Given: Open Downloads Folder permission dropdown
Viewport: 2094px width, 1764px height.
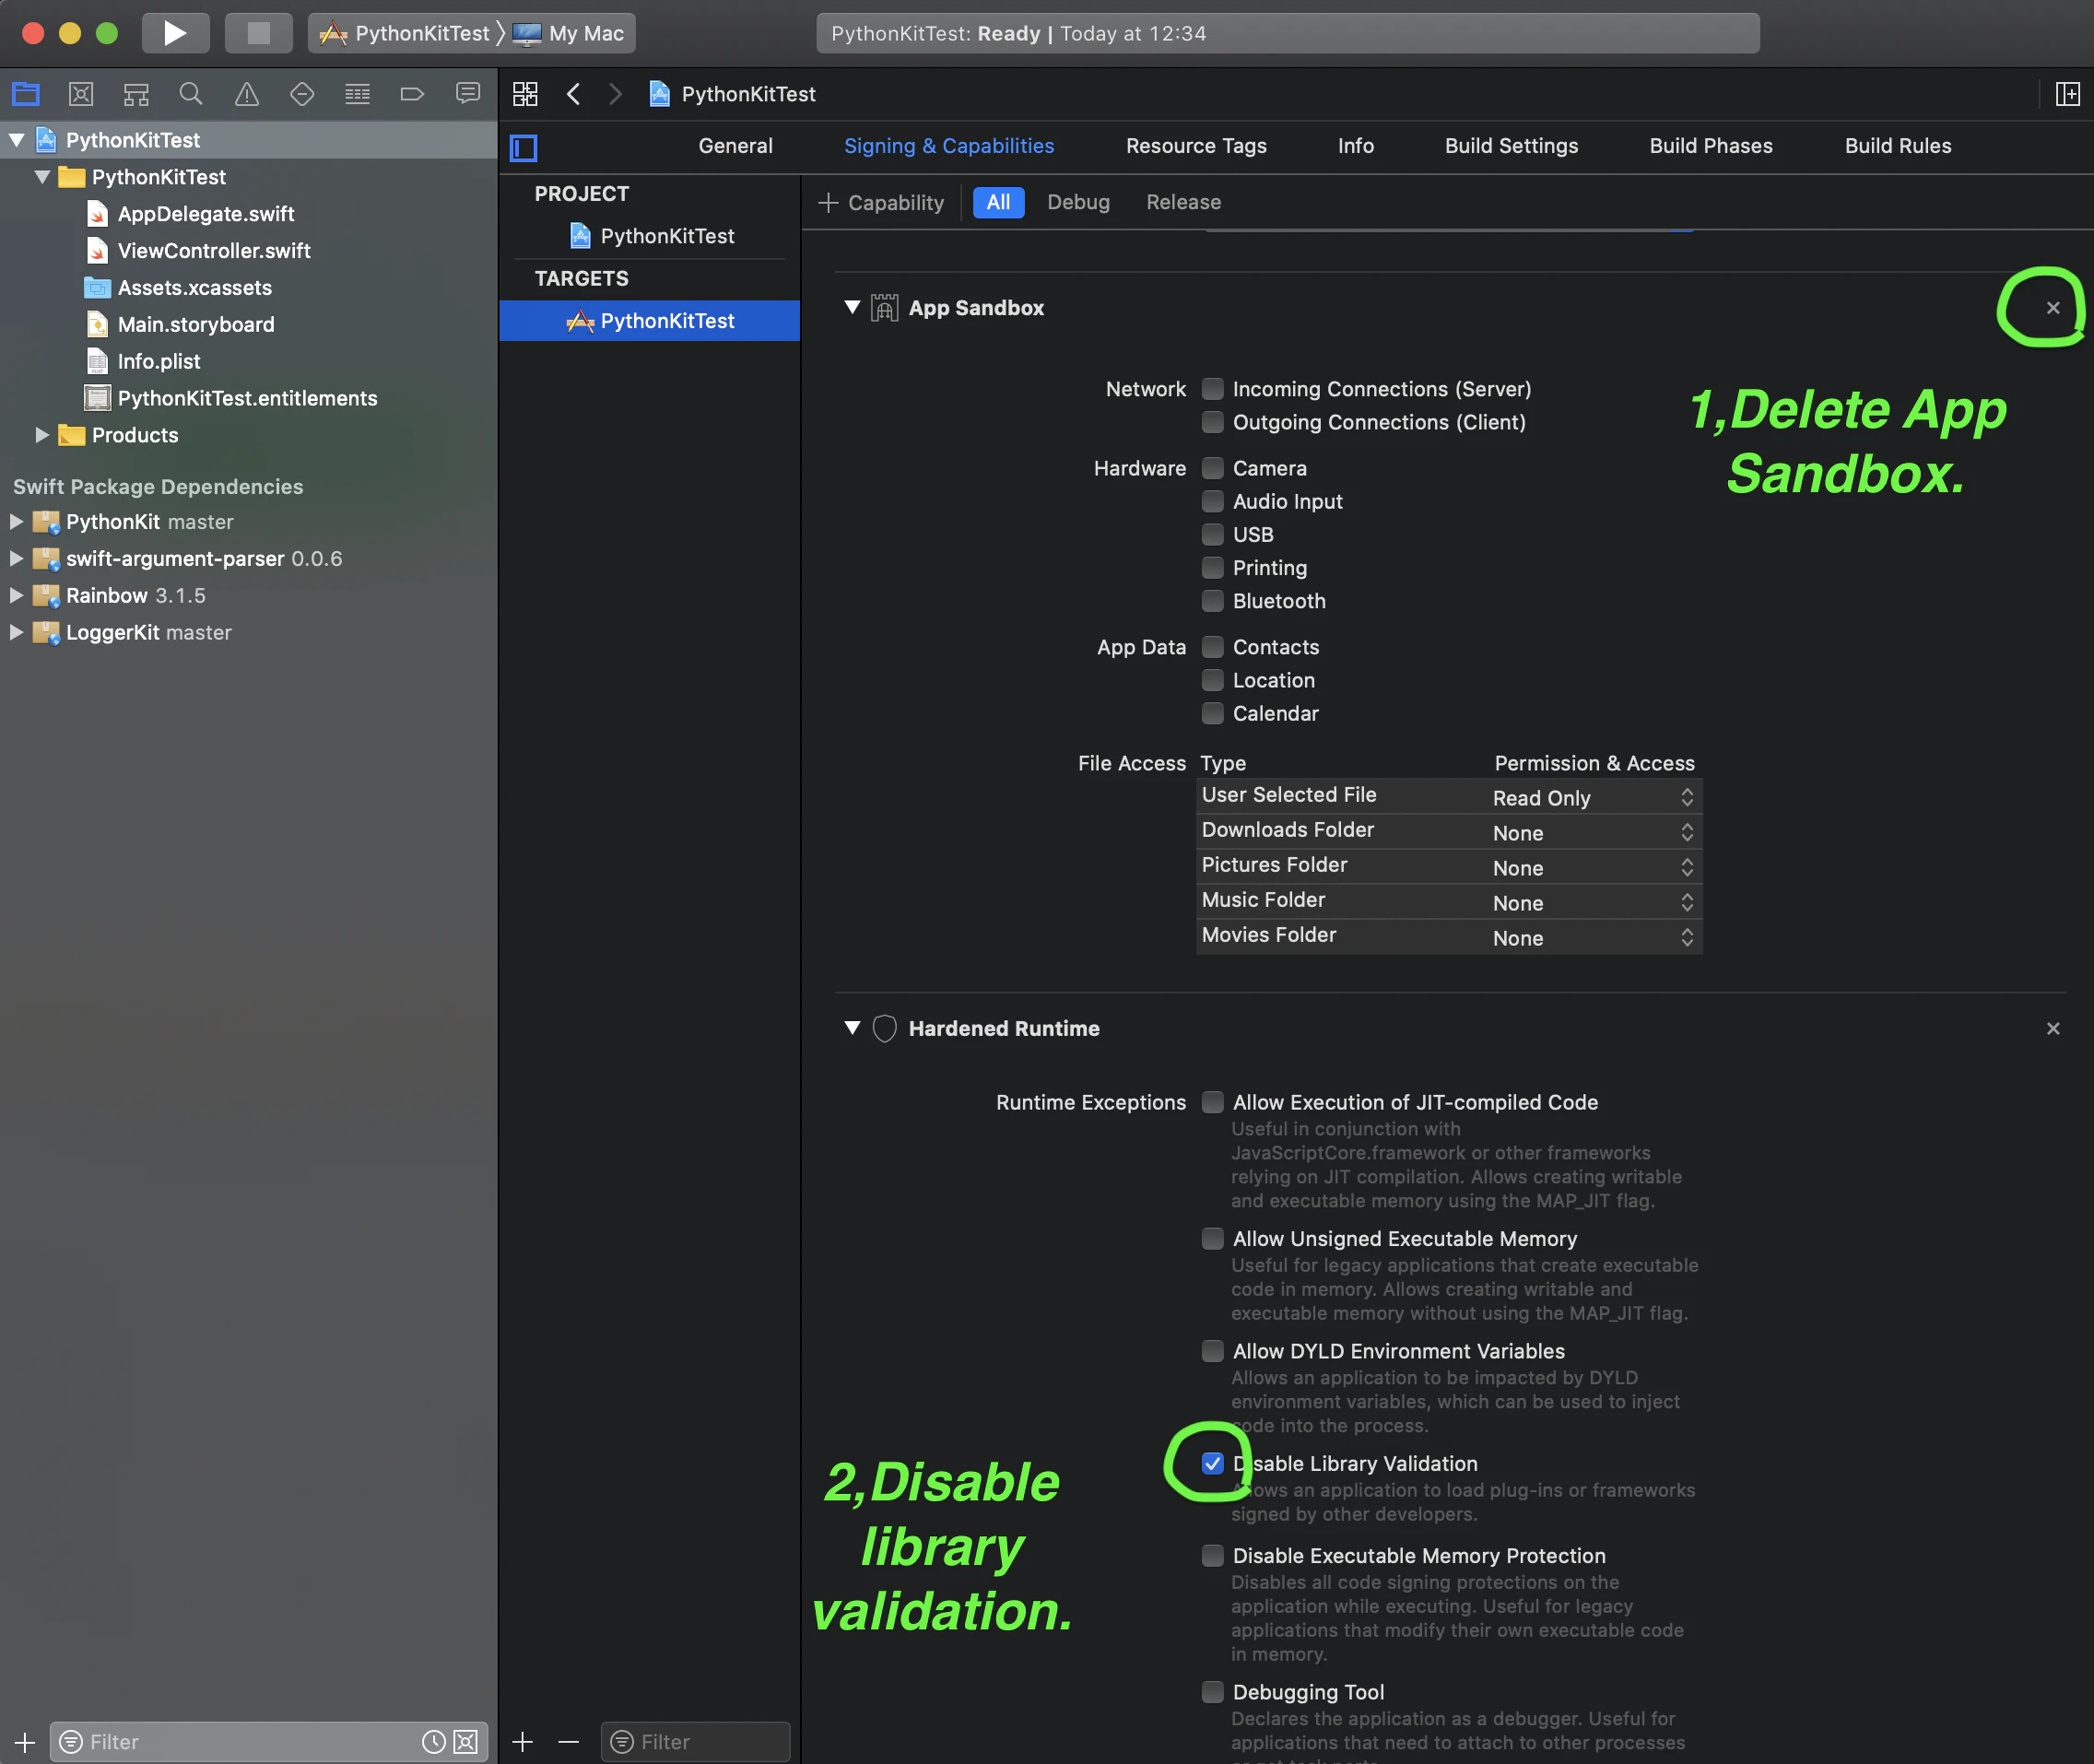Looking at the screenshot, I should [1594, 832].
